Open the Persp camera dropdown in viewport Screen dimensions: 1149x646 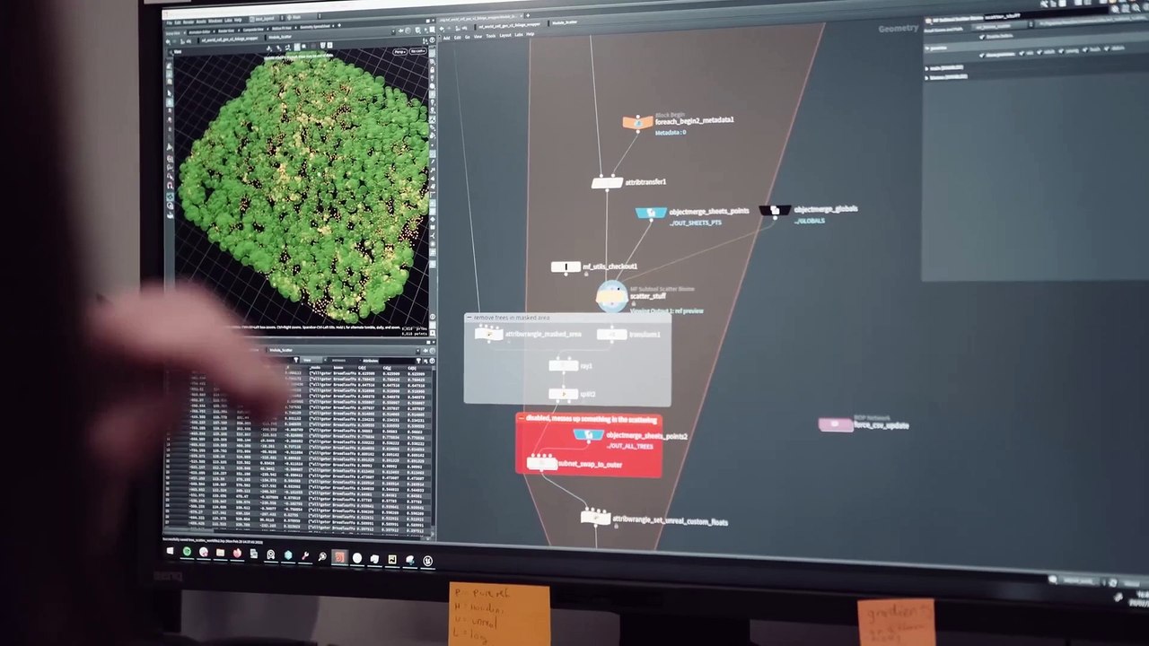pyautogui.click(x=399, y=52)
